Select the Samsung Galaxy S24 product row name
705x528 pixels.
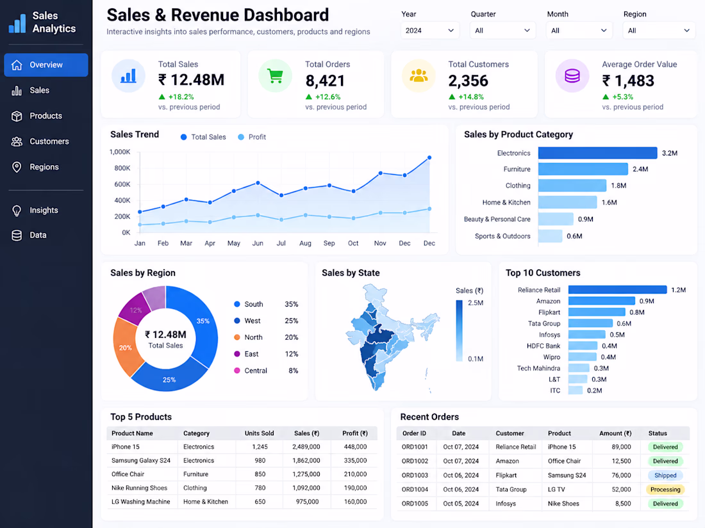[x=141, y=461]
